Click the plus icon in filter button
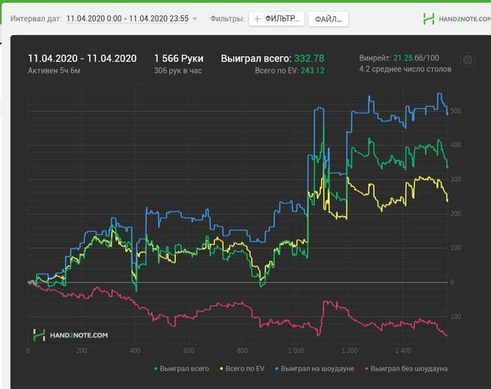 click(257, 19)
